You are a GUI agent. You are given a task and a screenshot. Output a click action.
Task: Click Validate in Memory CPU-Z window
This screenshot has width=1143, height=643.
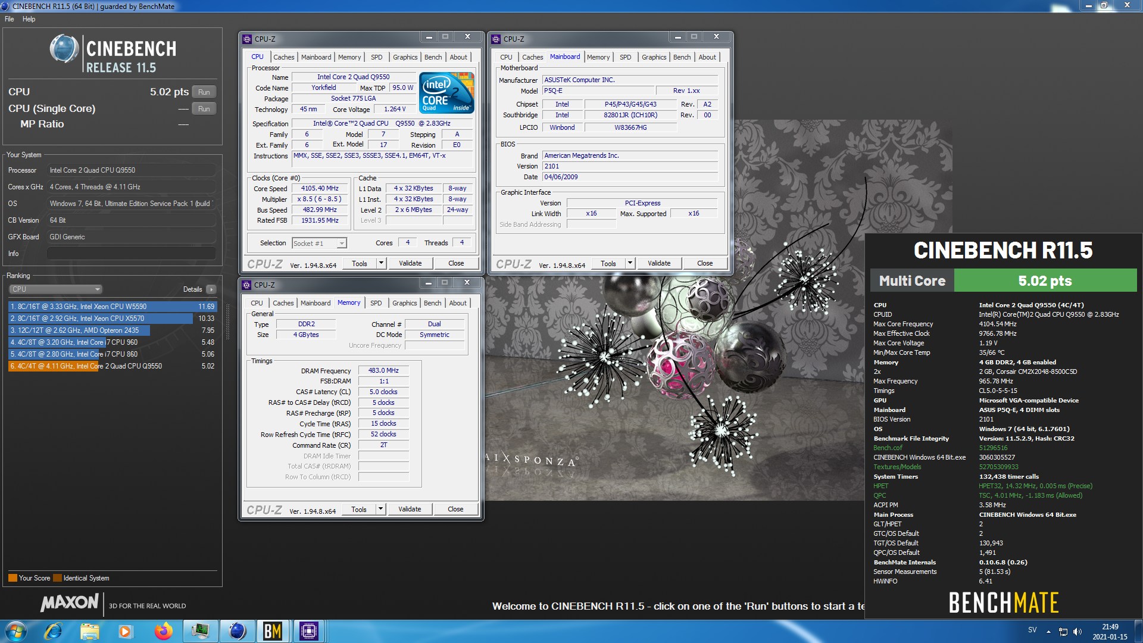[x=410, y=509]
